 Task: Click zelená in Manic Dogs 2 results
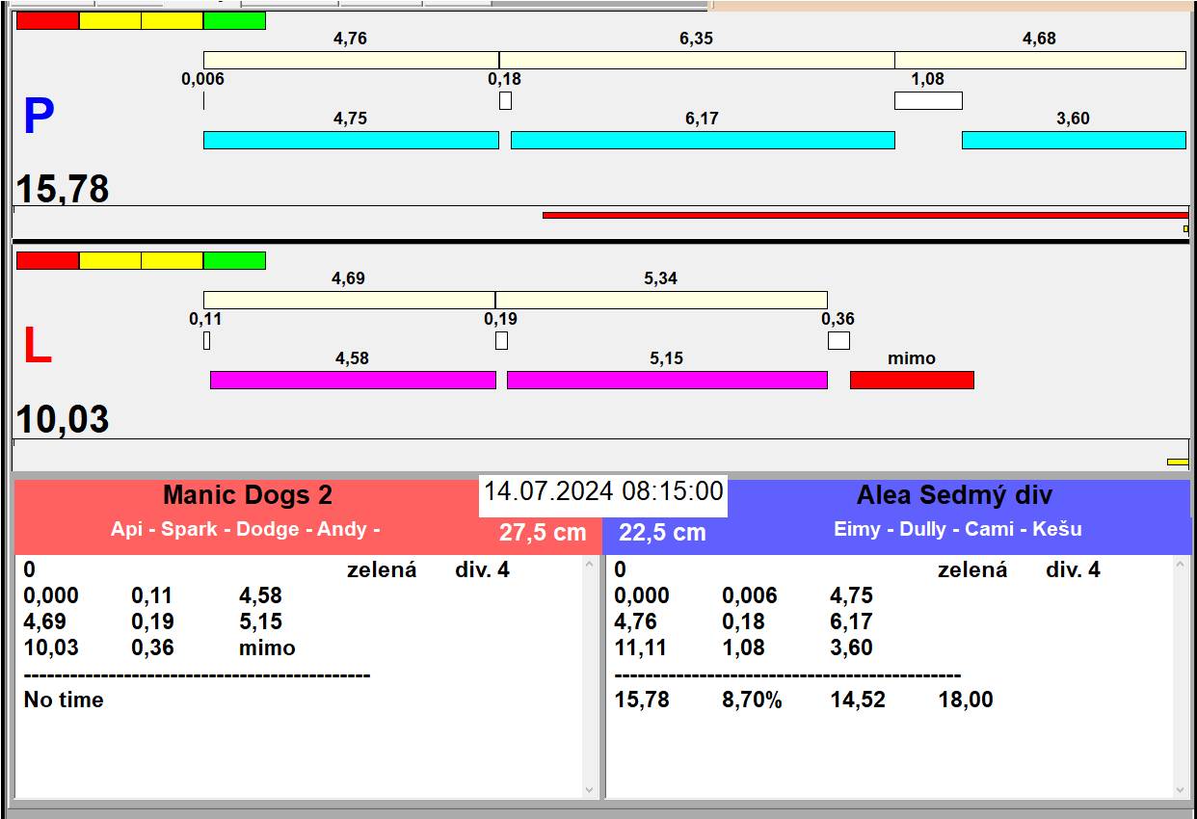[382, 570]
